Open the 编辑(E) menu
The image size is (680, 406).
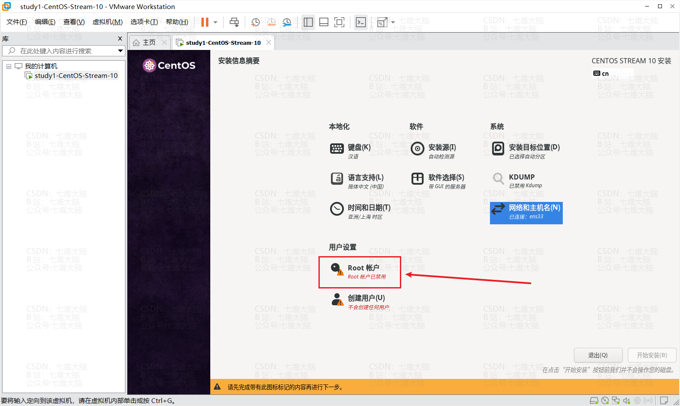(x=45, y=22)
